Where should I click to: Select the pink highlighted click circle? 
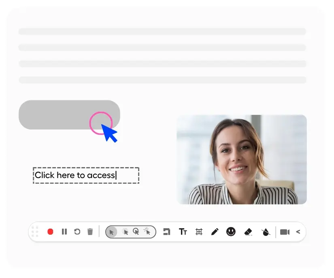click(x=101, y=123)
